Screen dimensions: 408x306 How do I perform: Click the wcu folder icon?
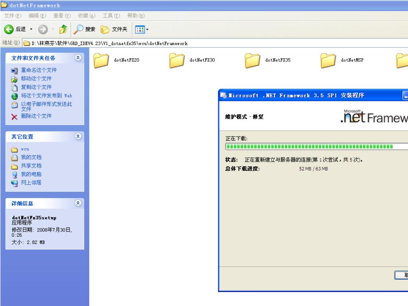click(x=14, y=150)
